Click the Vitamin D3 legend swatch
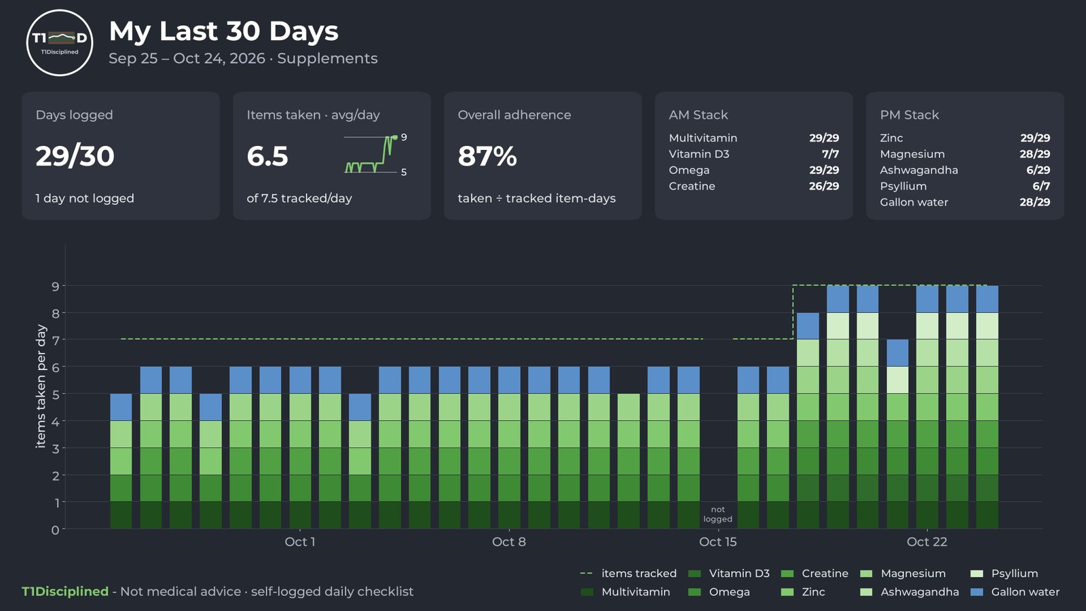The image size is (1086, 611). 694,574
